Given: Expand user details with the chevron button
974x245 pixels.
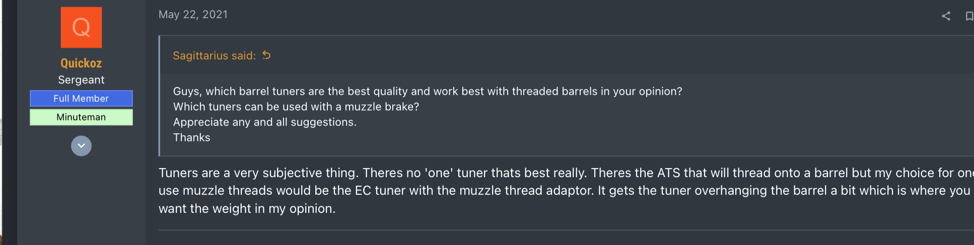Looking at the screenshot, I should click(x=81, y=146).
